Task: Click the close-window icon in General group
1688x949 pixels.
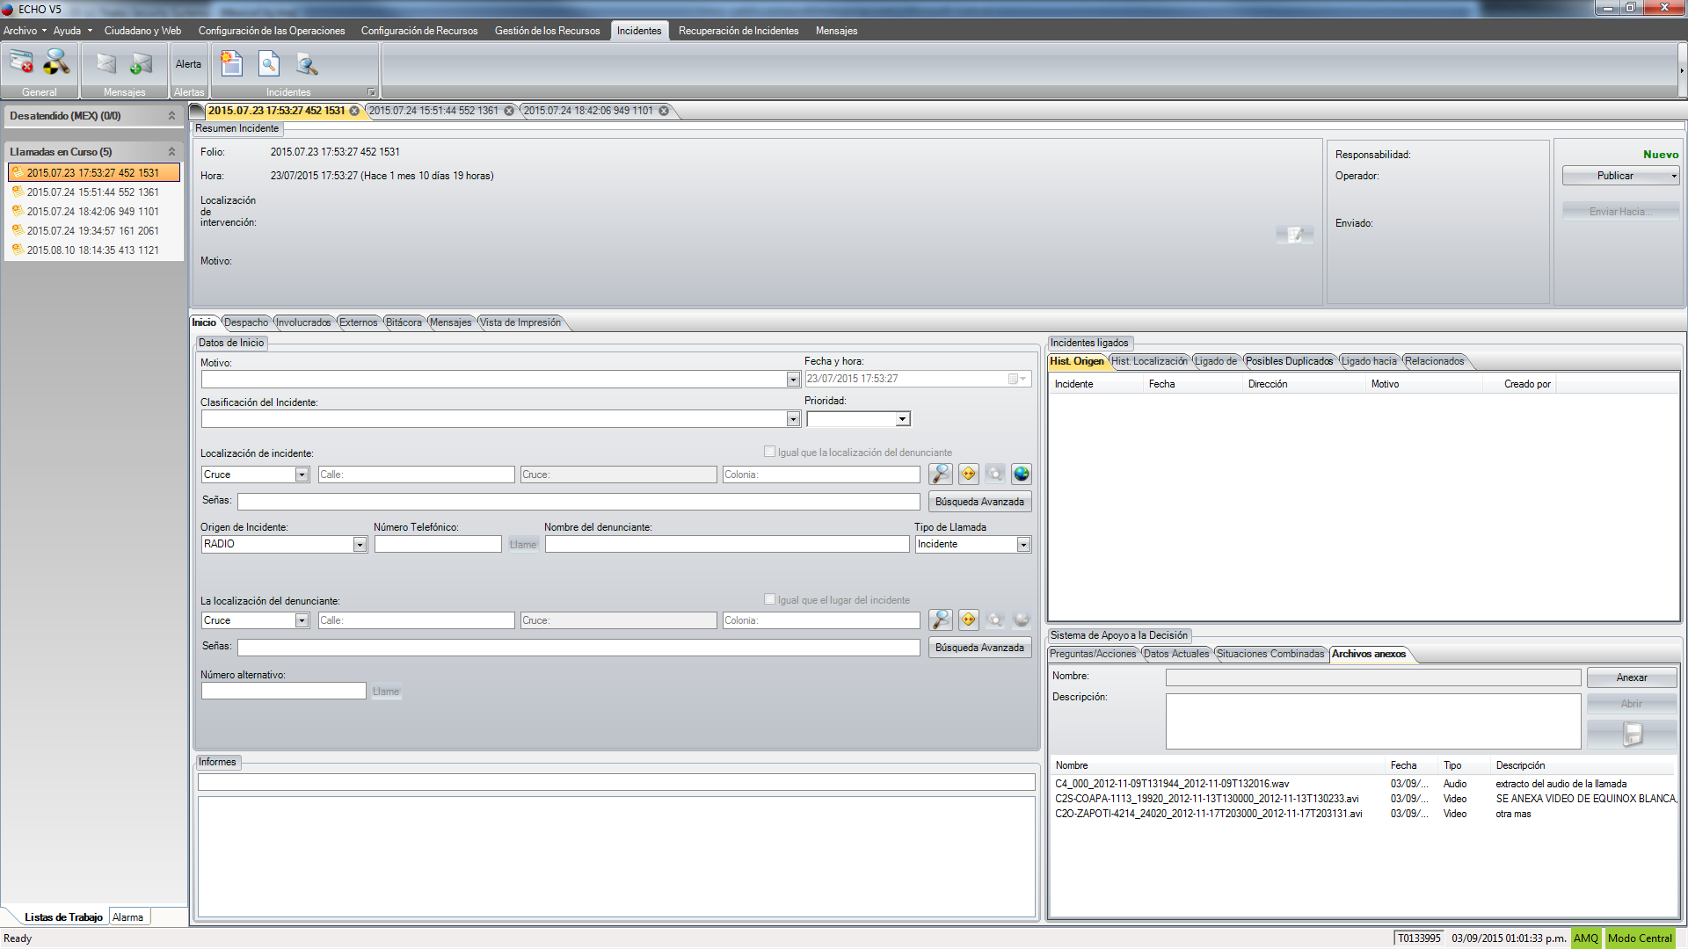Action: tap(21, 62)
